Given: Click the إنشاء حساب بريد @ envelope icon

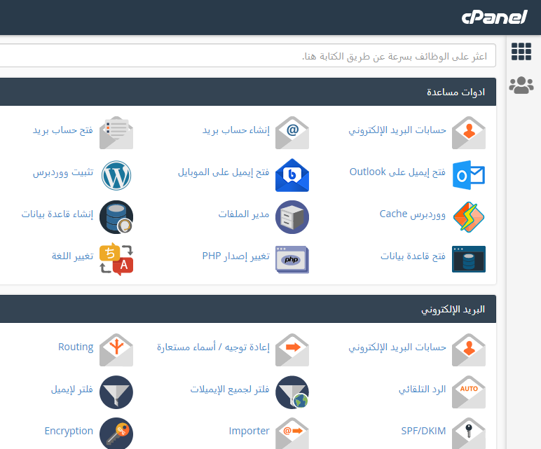Looking at the screenshot, I should 292,133.
